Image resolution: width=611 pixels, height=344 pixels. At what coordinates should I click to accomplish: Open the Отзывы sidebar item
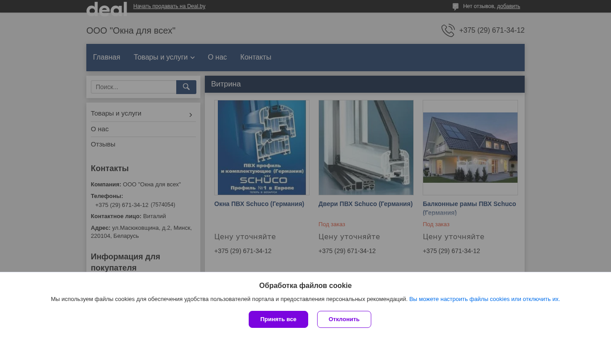pos(103,144)
